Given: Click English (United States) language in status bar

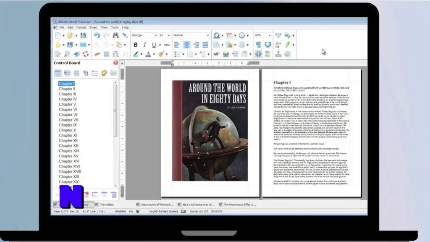Looking at the screenshot, I should coord(163,211).
